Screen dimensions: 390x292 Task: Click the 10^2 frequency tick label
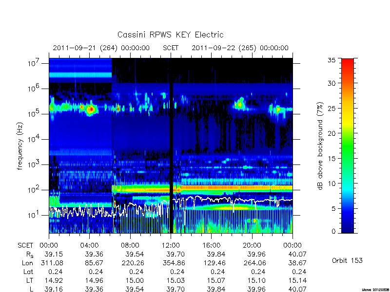[x=34, y=190]
